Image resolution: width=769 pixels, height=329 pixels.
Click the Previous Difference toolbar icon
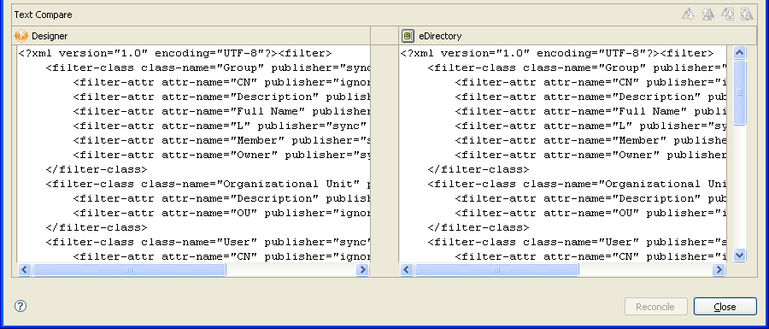click(x=707, y=15)
